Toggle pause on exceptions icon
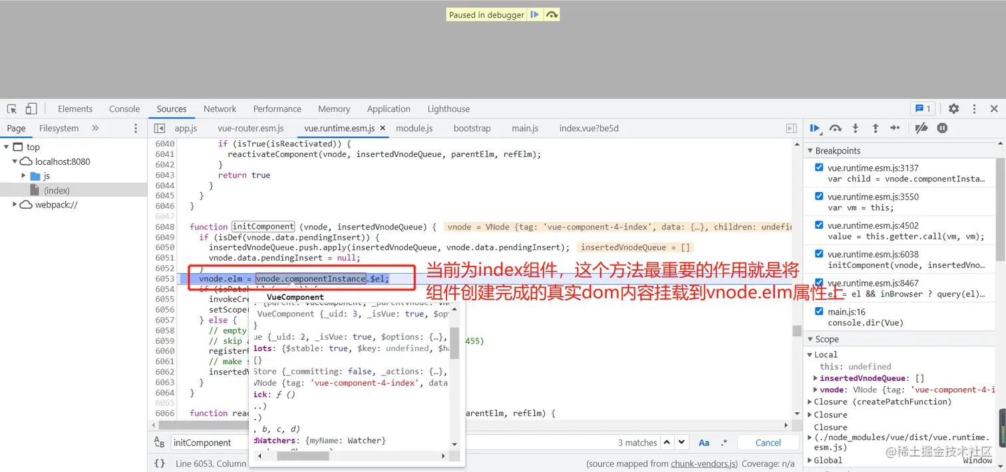The image size is (1006, 472). [942, 128]
